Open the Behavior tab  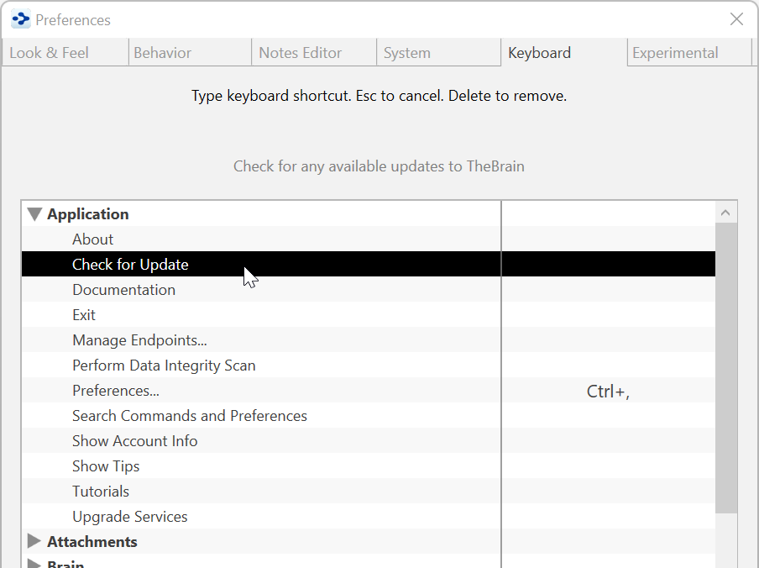pos(163,53)
